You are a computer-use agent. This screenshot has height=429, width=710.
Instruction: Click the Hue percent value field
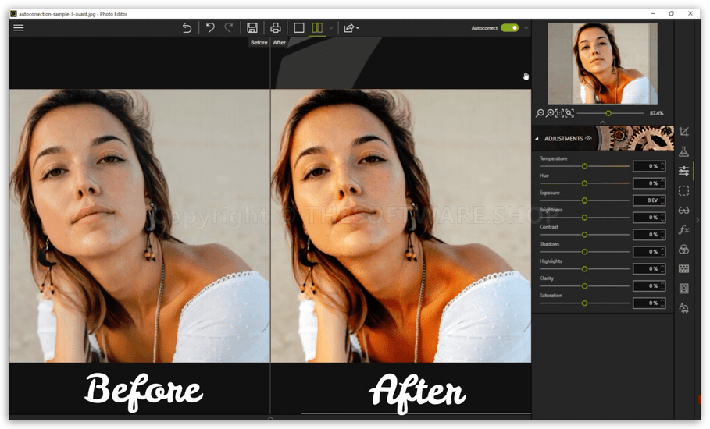649,183
